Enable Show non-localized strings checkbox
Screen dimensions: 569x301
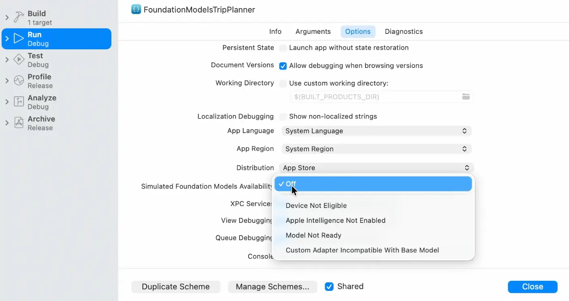tap(283, 117)
